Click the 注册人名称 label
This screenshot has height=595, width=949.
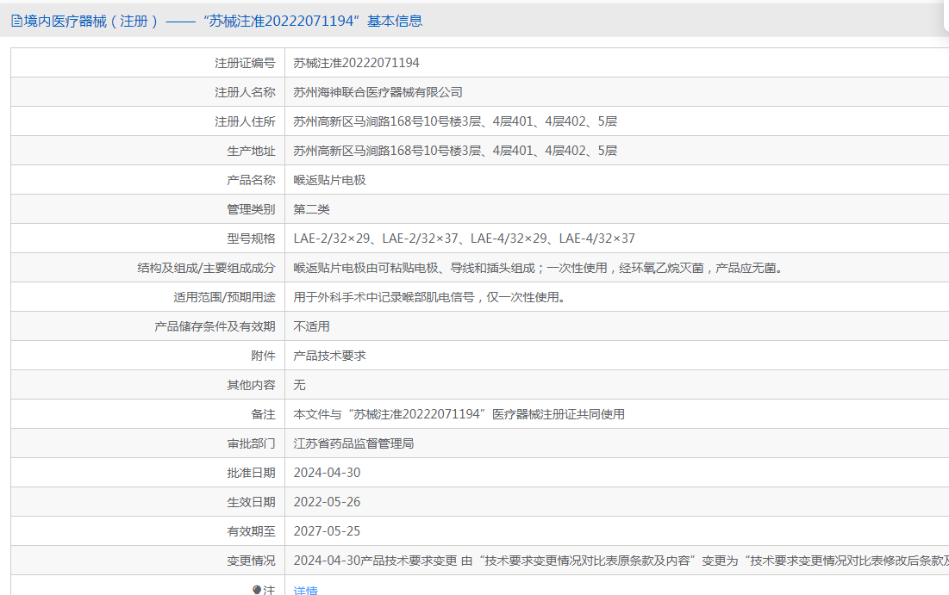245,92
